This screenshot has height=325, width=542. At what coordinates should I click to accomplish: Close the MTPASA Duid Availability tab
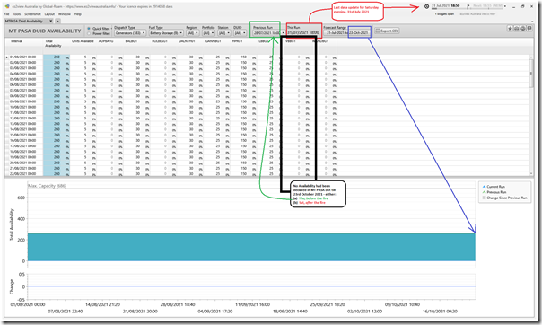(50, 21)
